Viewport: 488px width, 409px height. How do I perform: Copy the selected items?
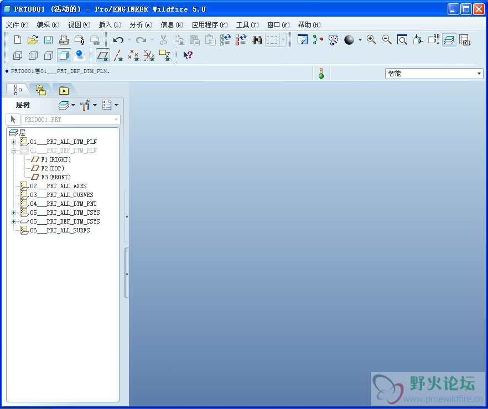(x=179, y=40)
